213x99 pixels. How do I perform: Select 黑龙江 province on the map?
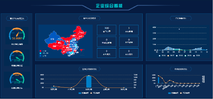coord(82,33)
